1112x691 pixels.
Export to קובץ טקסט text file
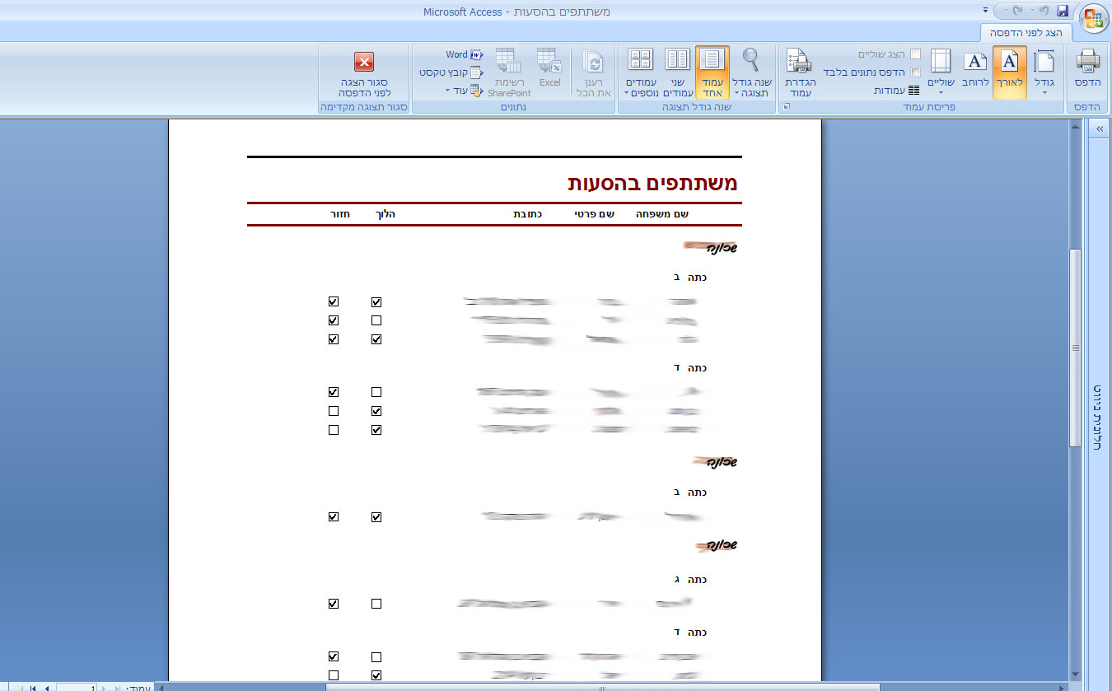(451, 72)
